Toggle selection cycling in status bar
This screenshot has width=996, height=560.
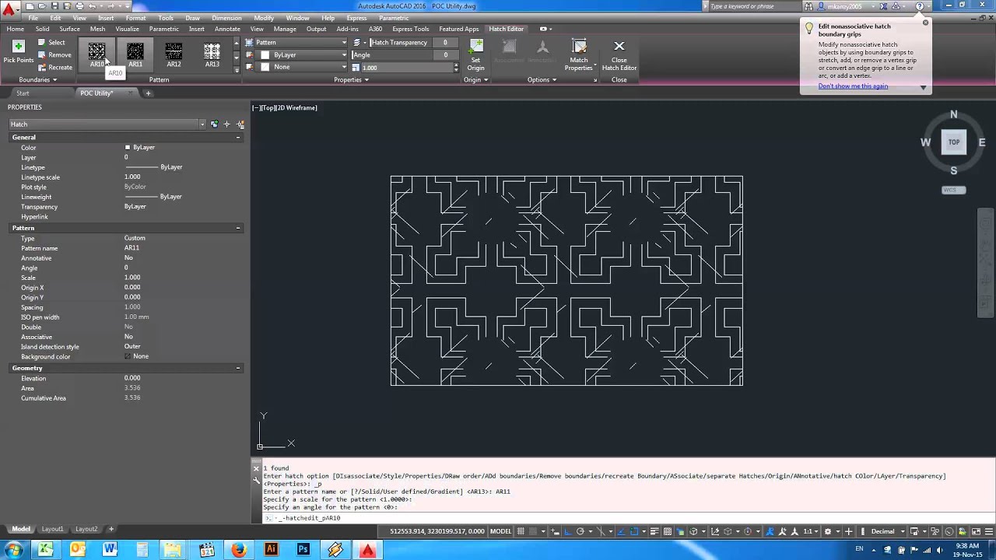[x=681, y=532]
